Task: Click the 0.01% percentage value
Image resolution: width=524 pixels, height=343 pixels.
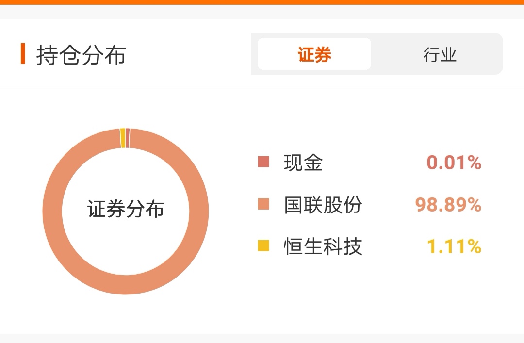Action: point(454,163)
